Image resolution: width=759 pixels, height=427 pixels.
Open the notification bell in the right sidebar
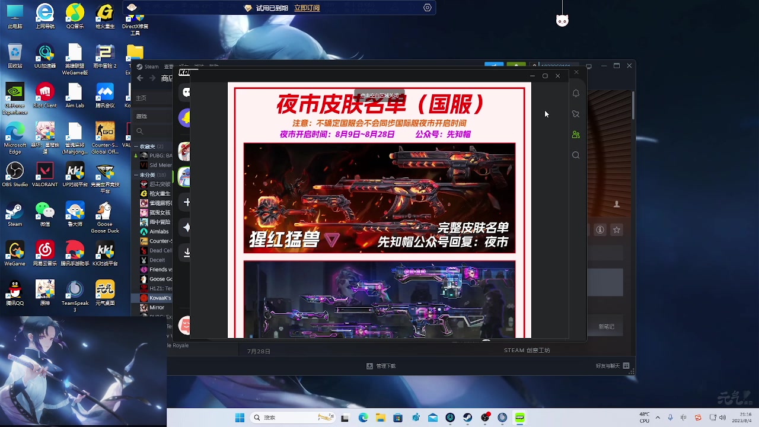tap(576, 93)
